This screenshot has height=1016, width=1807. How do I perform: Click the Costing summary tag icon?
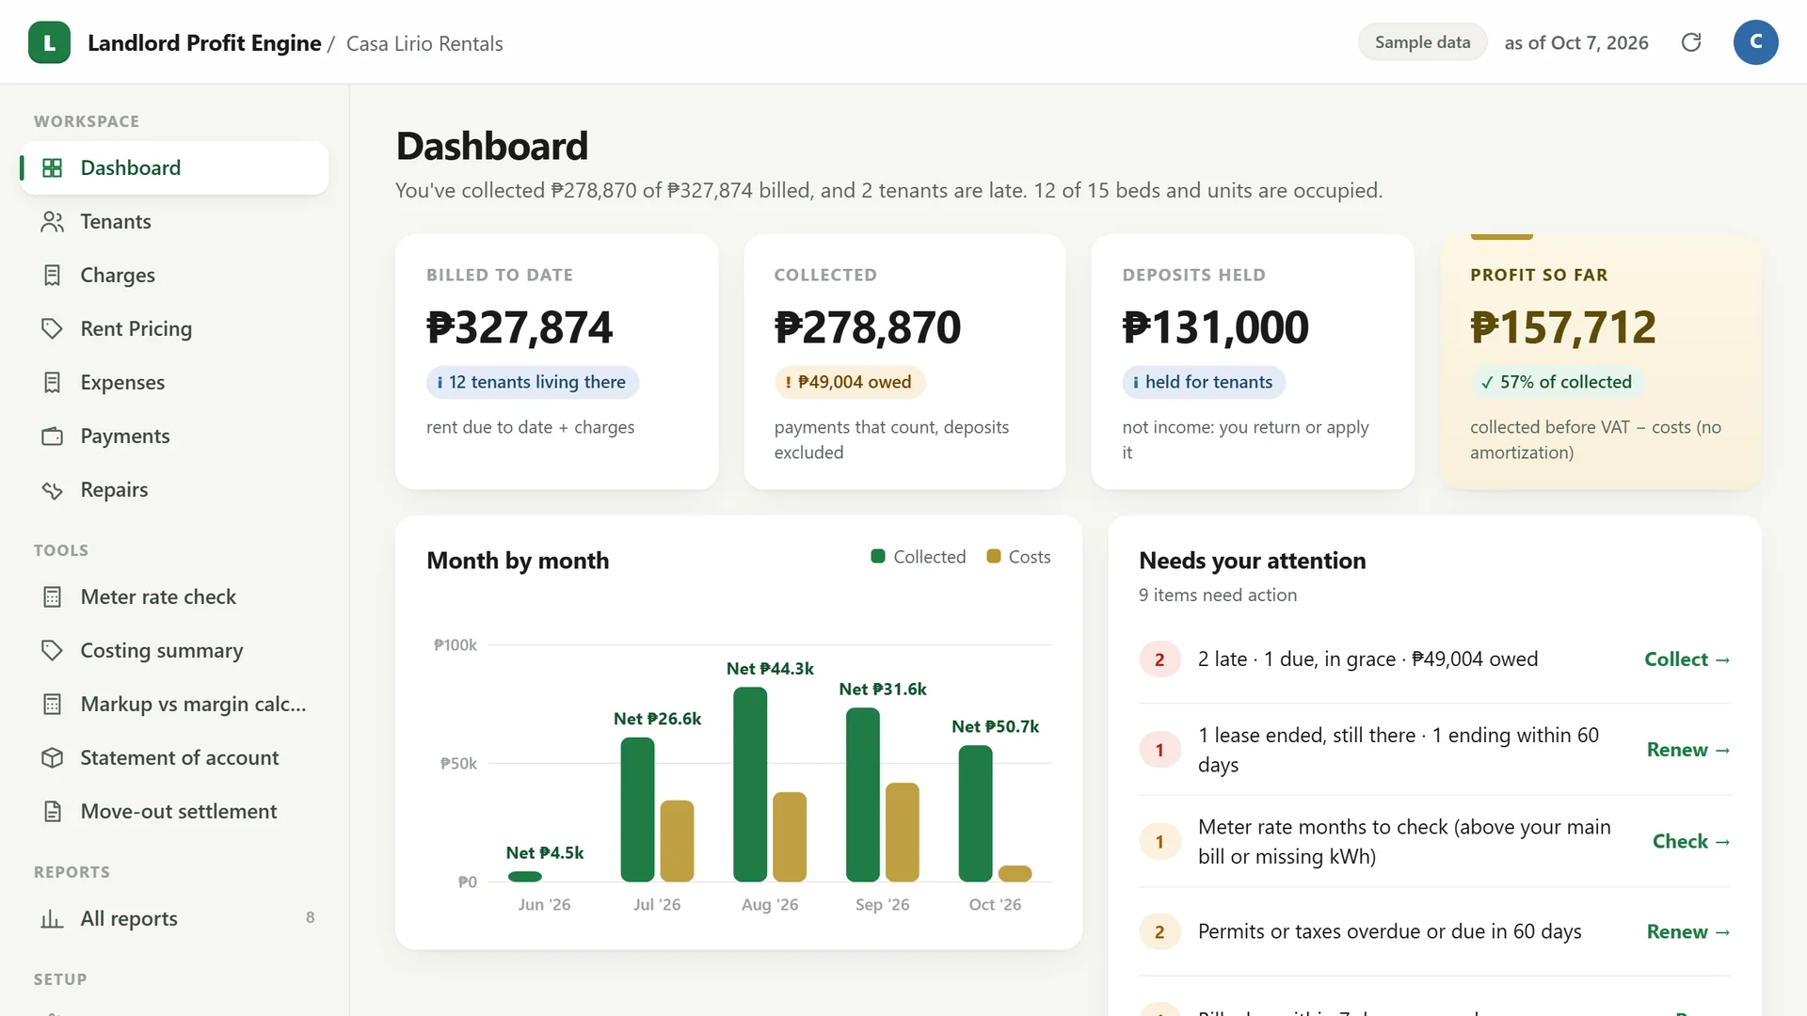[x=53, y=650]
